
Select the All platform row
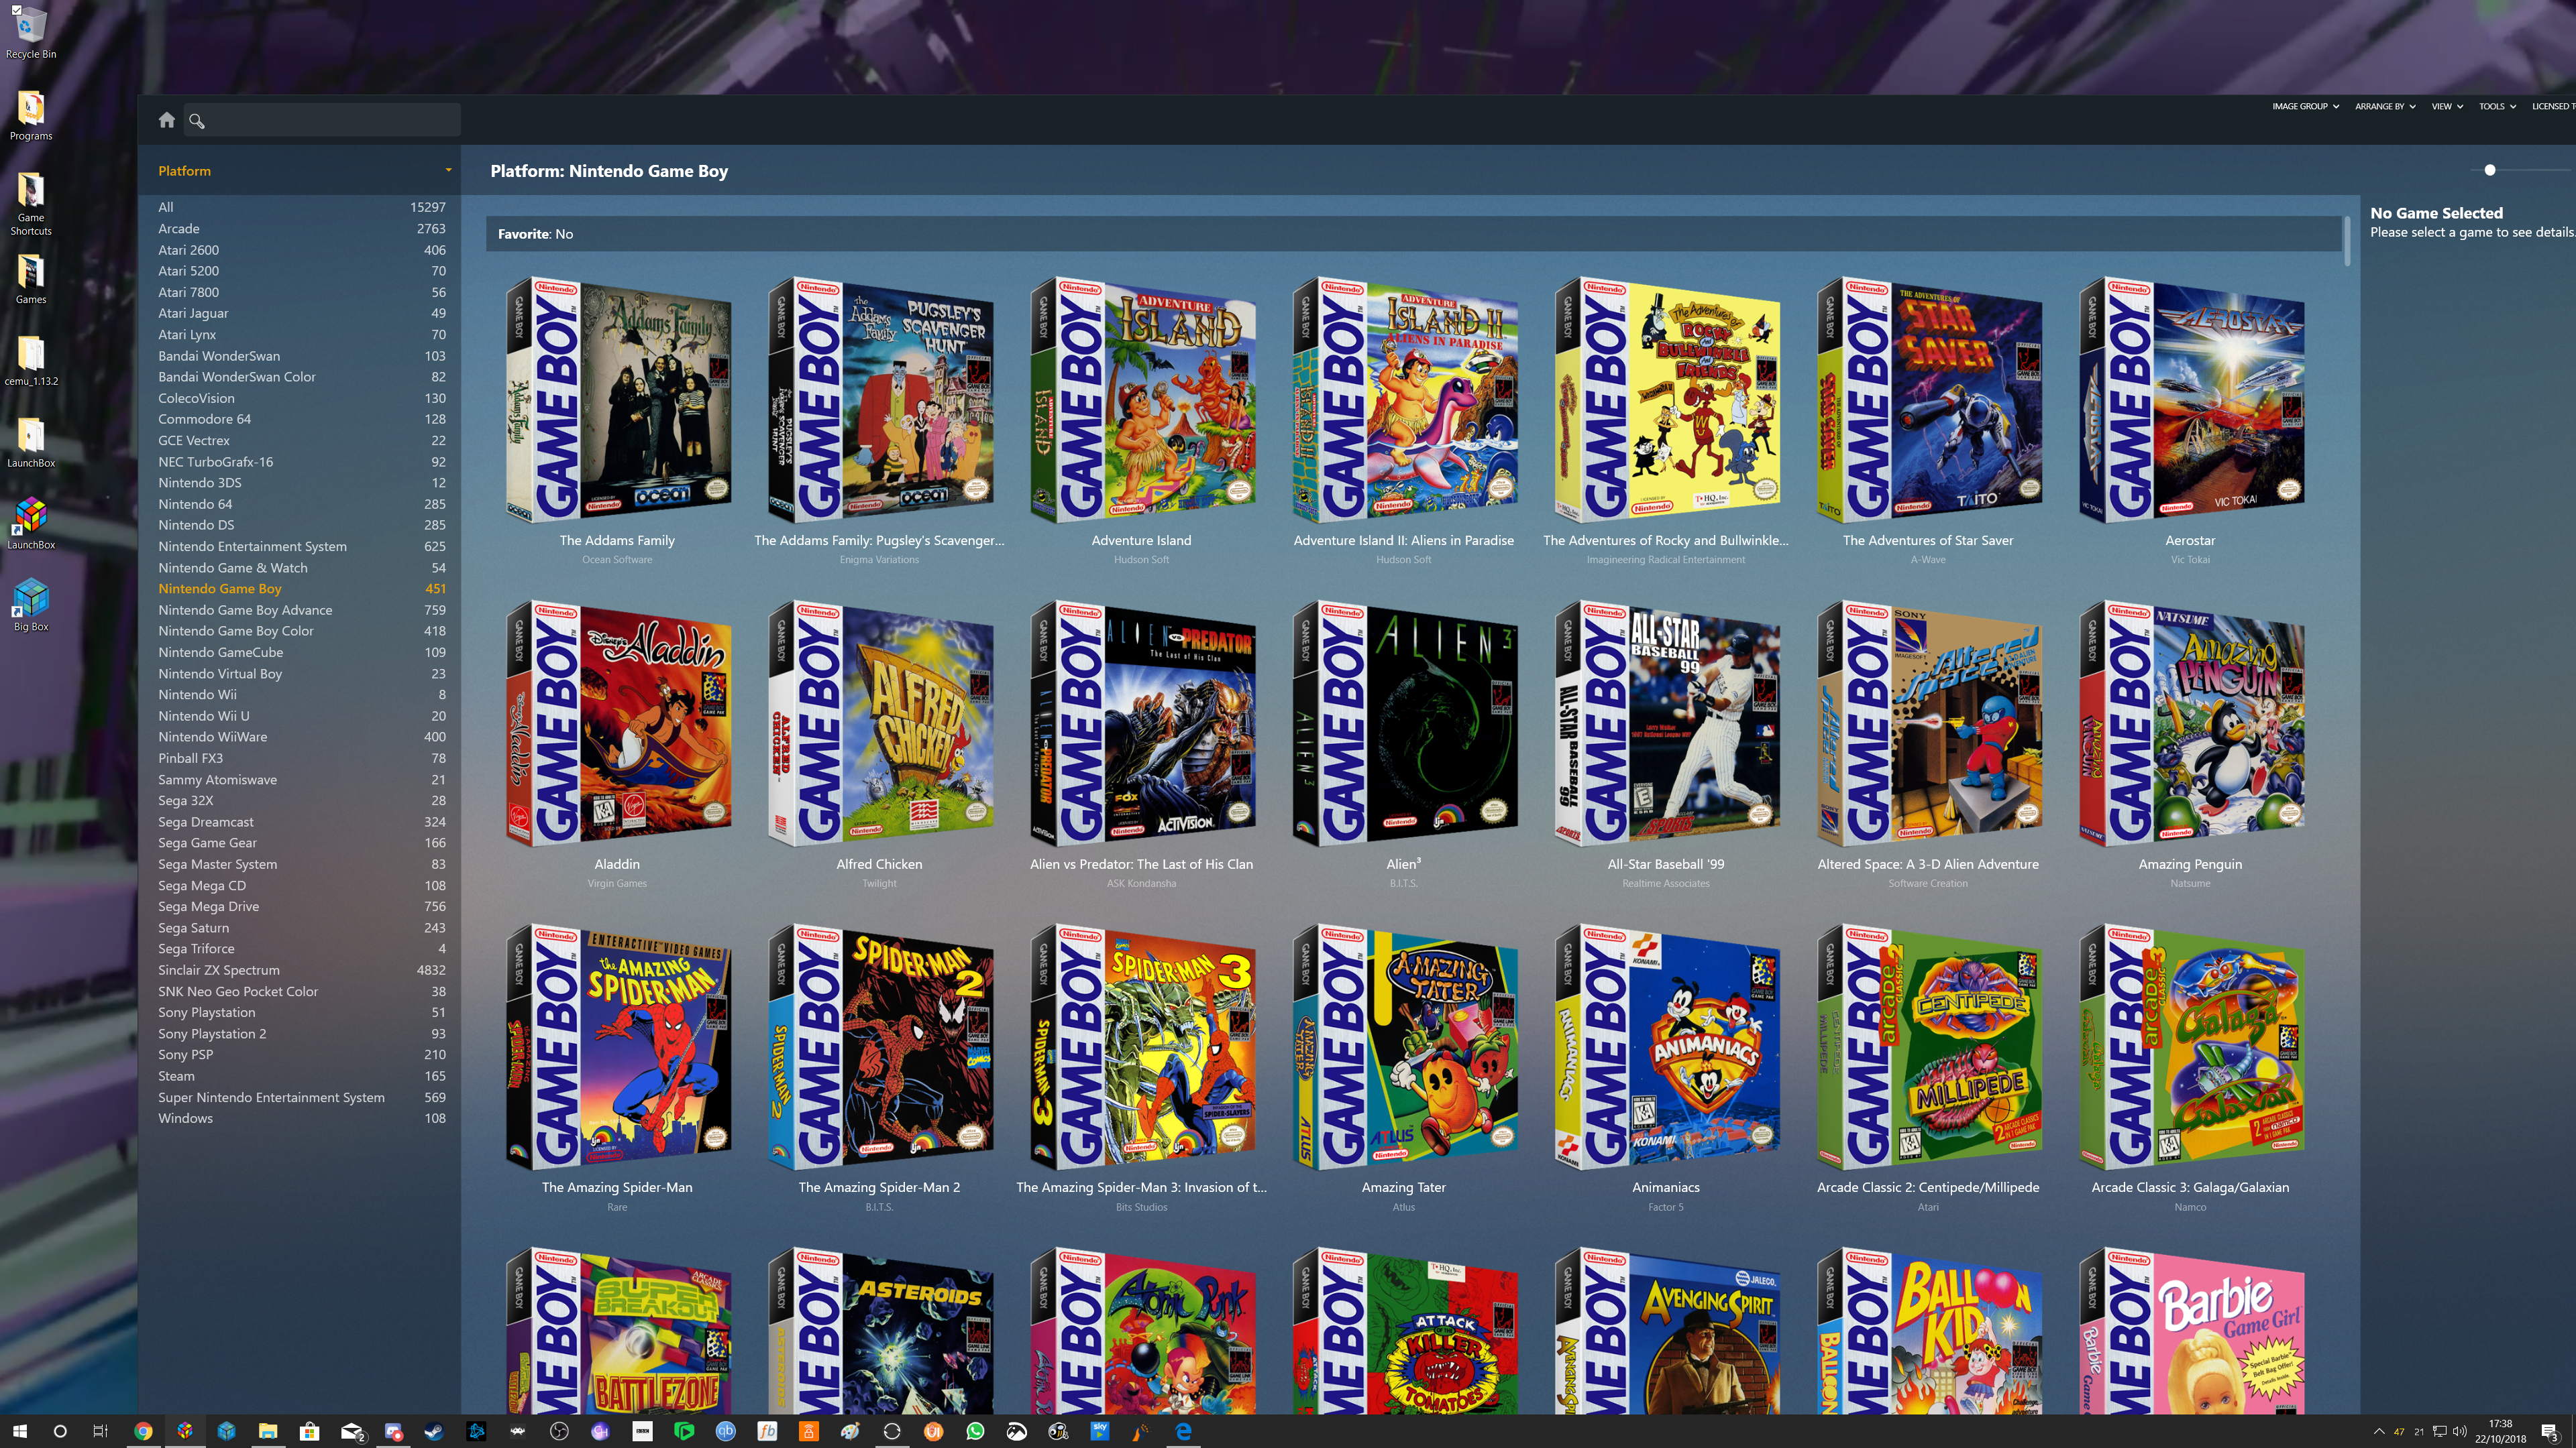pos(301,207)
